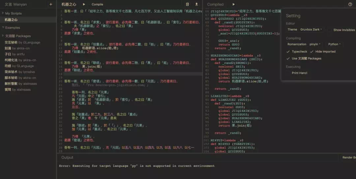Click the Output panel label
Image resolution: width=356 pixels, height=179 pixels.
(67, 157)
